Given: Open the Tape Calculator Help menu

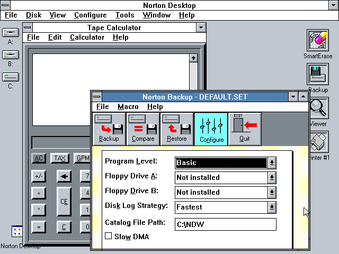Looking at the screenshot, I should 121,38.
